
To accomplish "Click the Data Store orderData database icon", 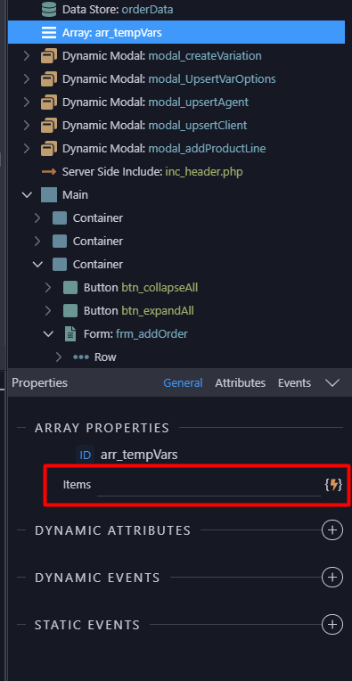I will (49, 9).
